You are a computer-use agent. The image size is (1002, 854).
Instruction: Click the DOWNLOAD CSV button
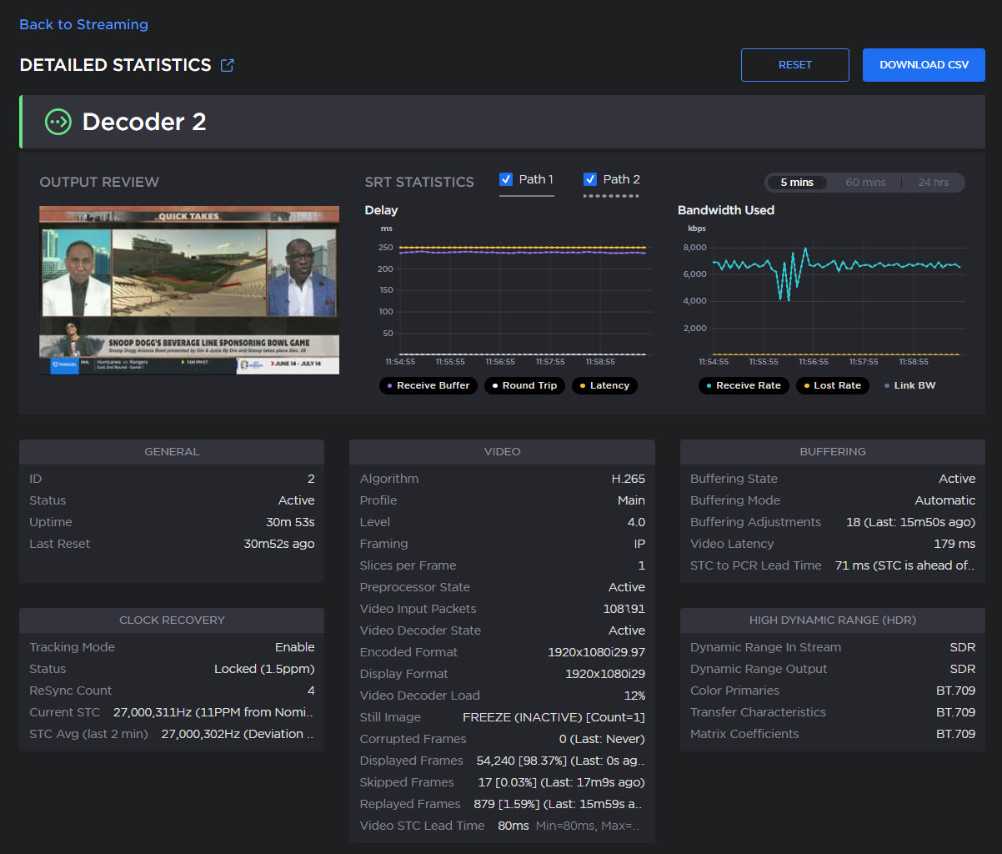(x=924, y=65)
